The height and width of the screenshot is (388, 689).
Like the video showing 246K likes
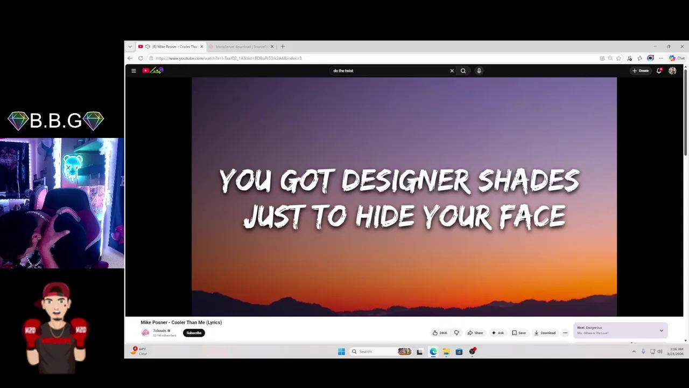click(x=440, y=333)
